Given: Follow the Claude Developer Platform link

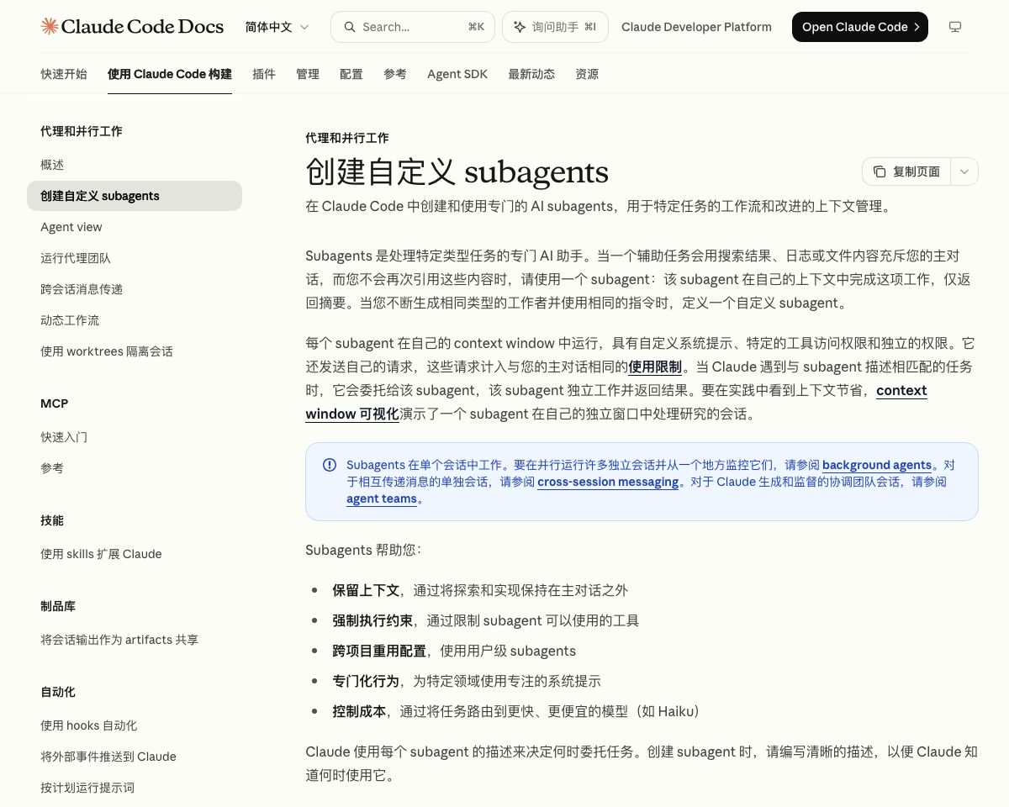Looking at the screenshot, I should 696,27.
